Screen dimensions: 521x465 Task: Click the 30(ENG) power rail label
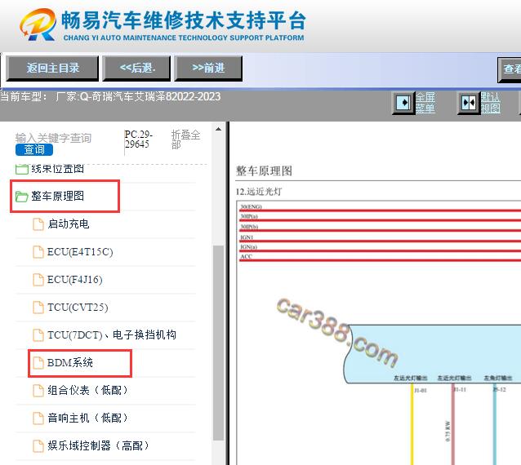pos(251,206)
